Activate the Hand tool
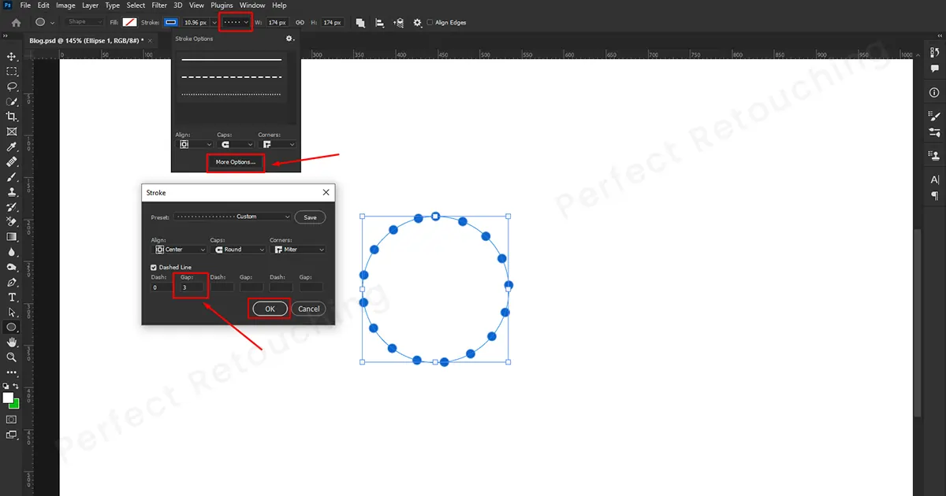Image resolution: width=946 pixels, height=496 pixels. click(x=12, y=342)
